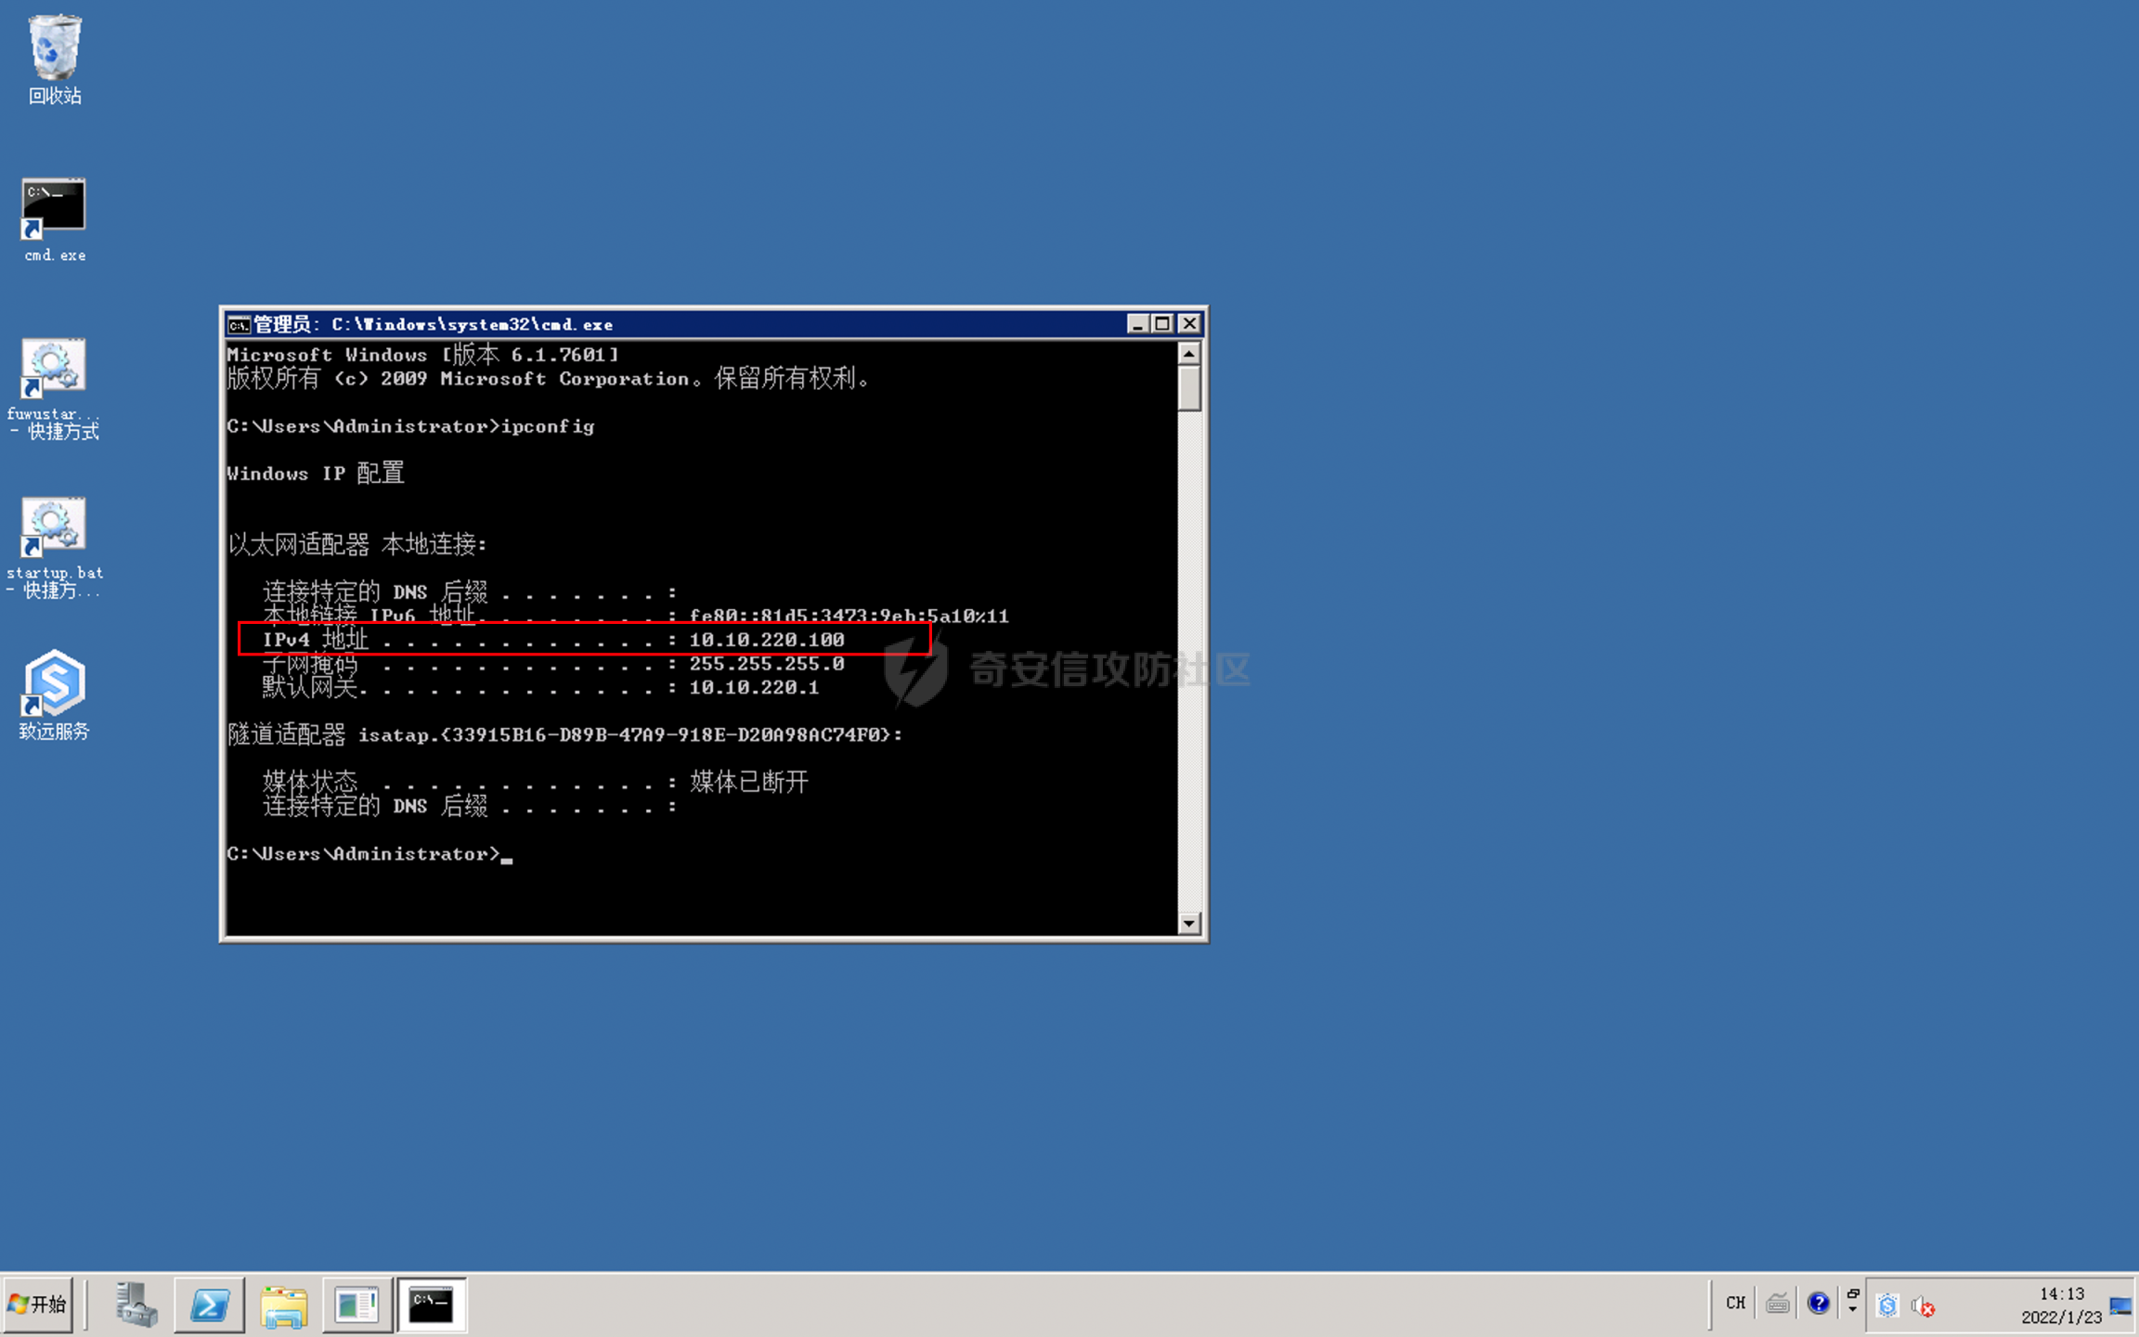Image resolution: width=2139 pixels, height=1337 pixels.
Task: Select the 致远服务 desktop icon
Action: pos(54,694)
